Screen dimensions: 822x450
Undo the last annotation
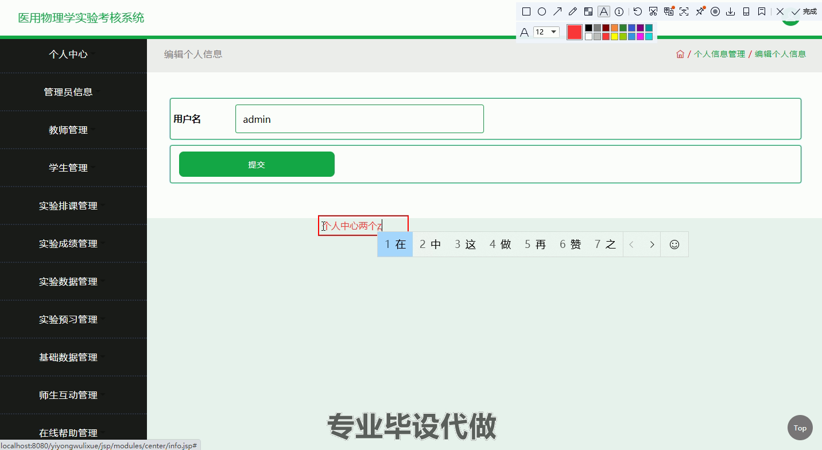[637, 11]
